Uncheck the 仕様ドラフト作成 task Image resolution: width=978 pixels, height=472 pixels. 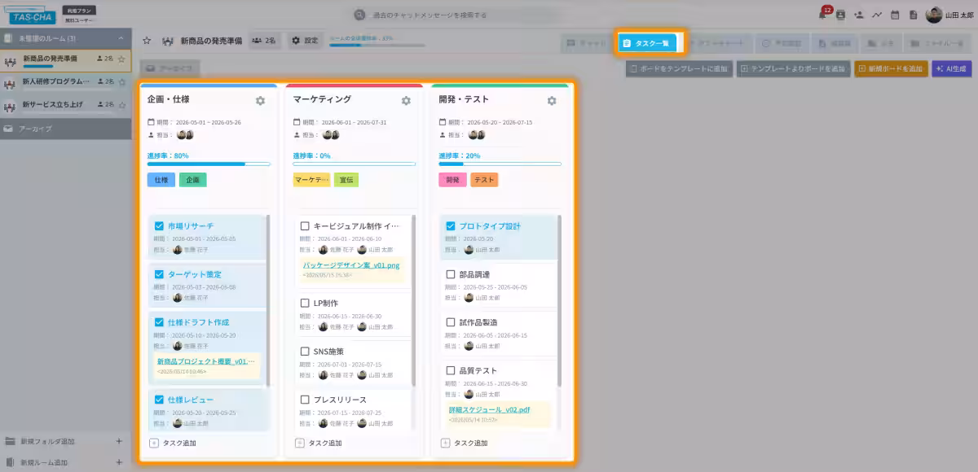159,322
